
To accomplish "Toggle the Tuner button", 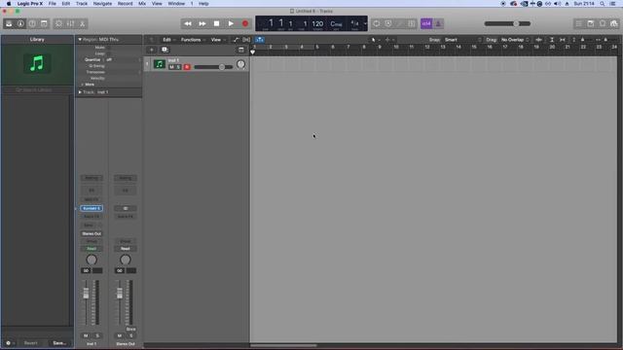I will 400,23.
